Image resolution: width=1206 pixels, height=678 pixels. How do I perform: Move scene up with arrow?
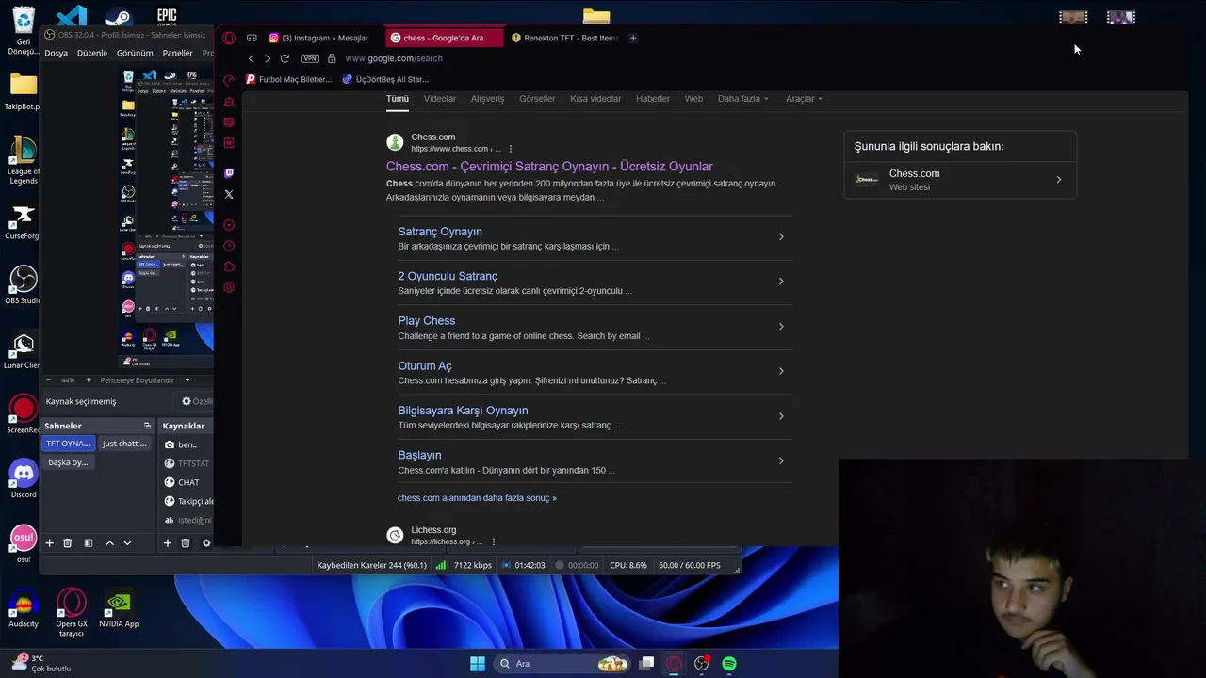tap(109, 542)
